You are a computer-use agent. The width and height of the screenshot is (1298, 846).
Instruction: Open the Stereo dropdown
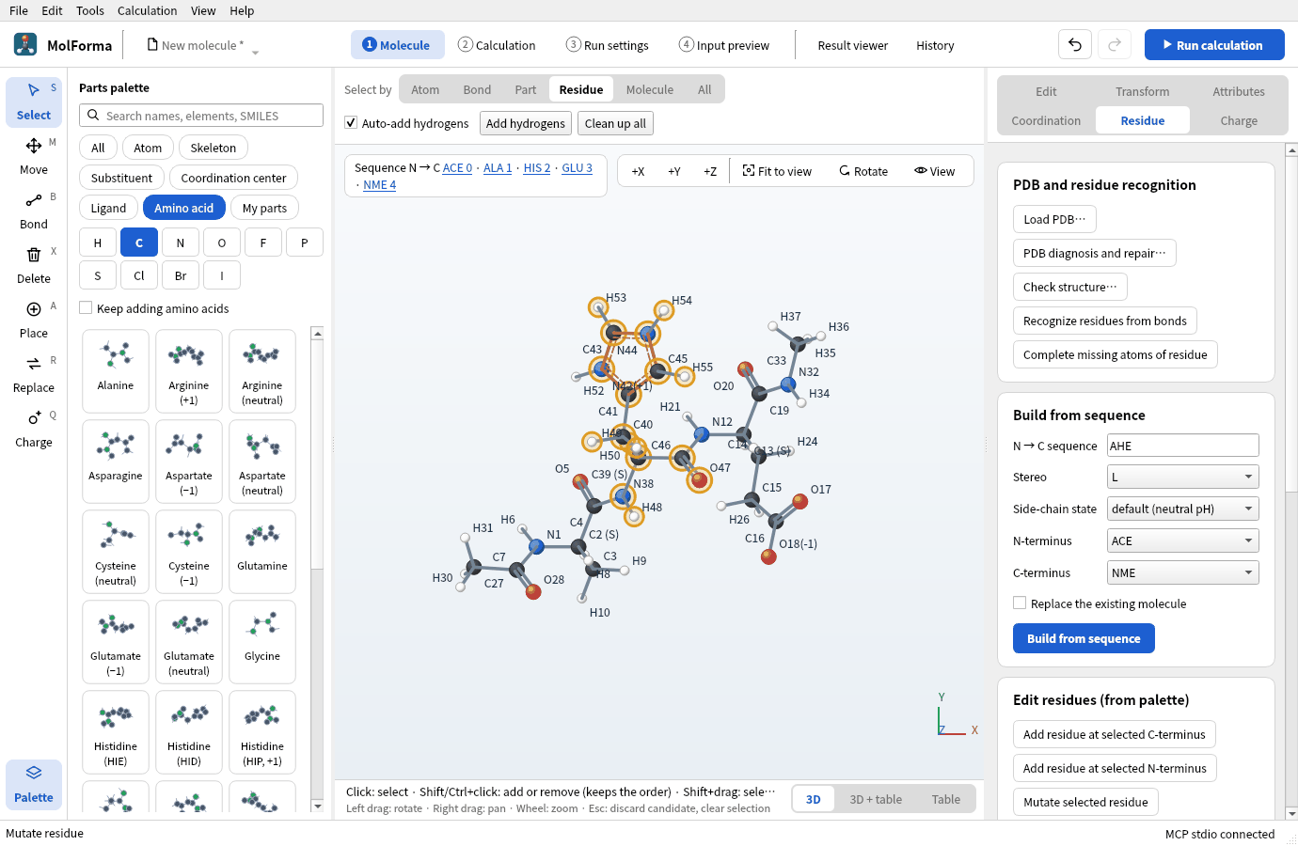coord(1183,477)
